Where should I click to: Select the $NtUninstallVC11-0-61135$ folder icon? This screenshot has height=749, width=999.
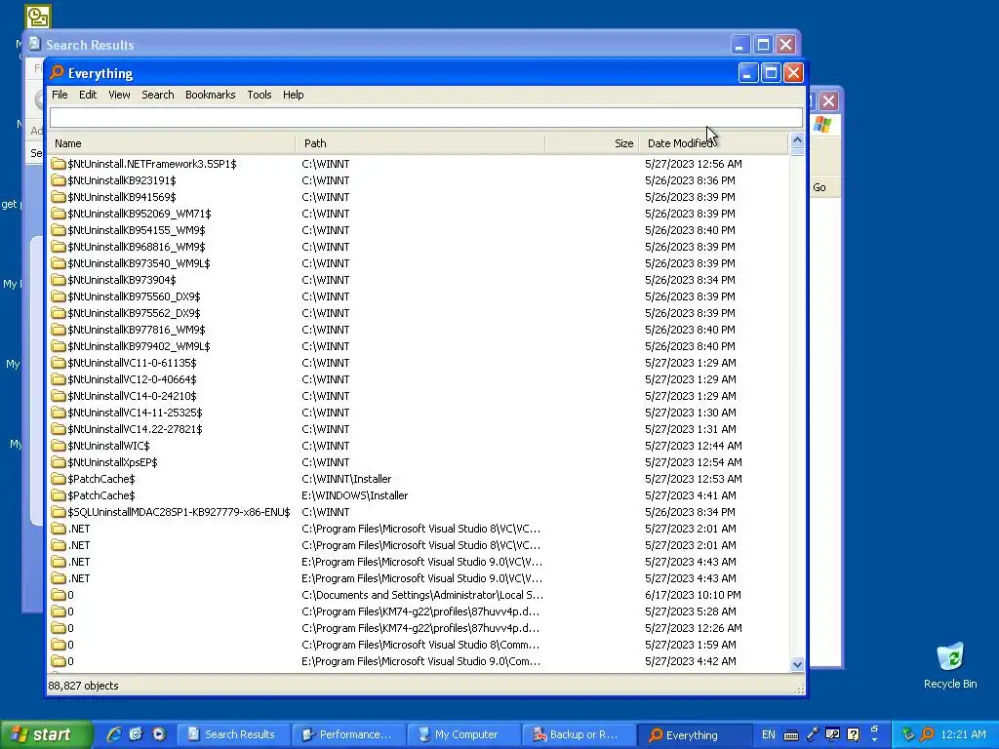(59, 363)
